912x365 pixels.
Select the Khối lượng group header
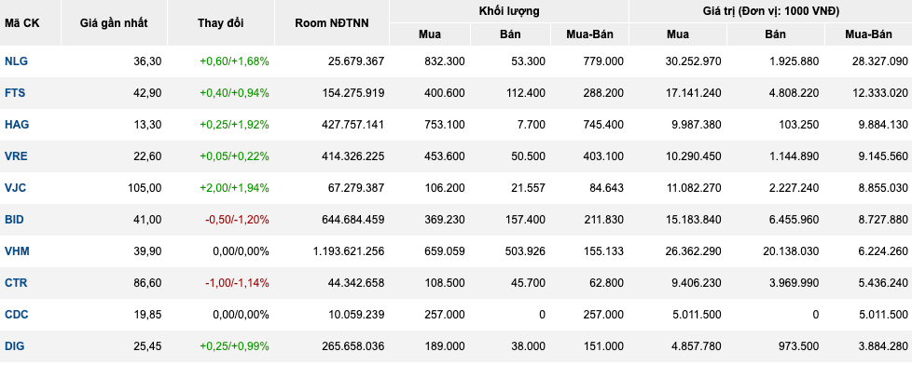(509, 11)
